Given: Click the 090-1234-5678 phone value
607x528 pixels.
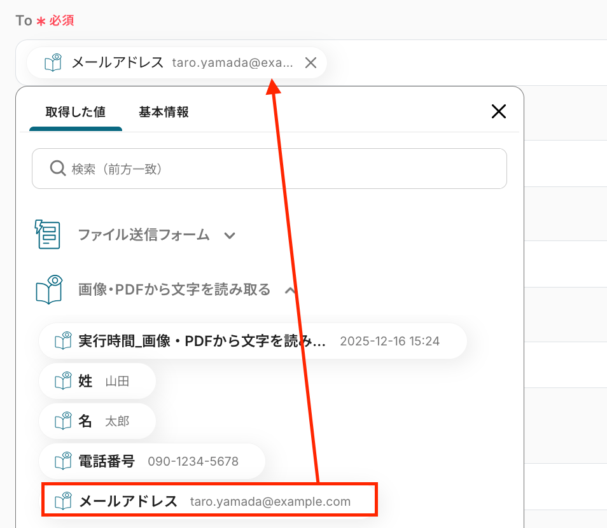Looking at the screenshot, I should (193, 461).
